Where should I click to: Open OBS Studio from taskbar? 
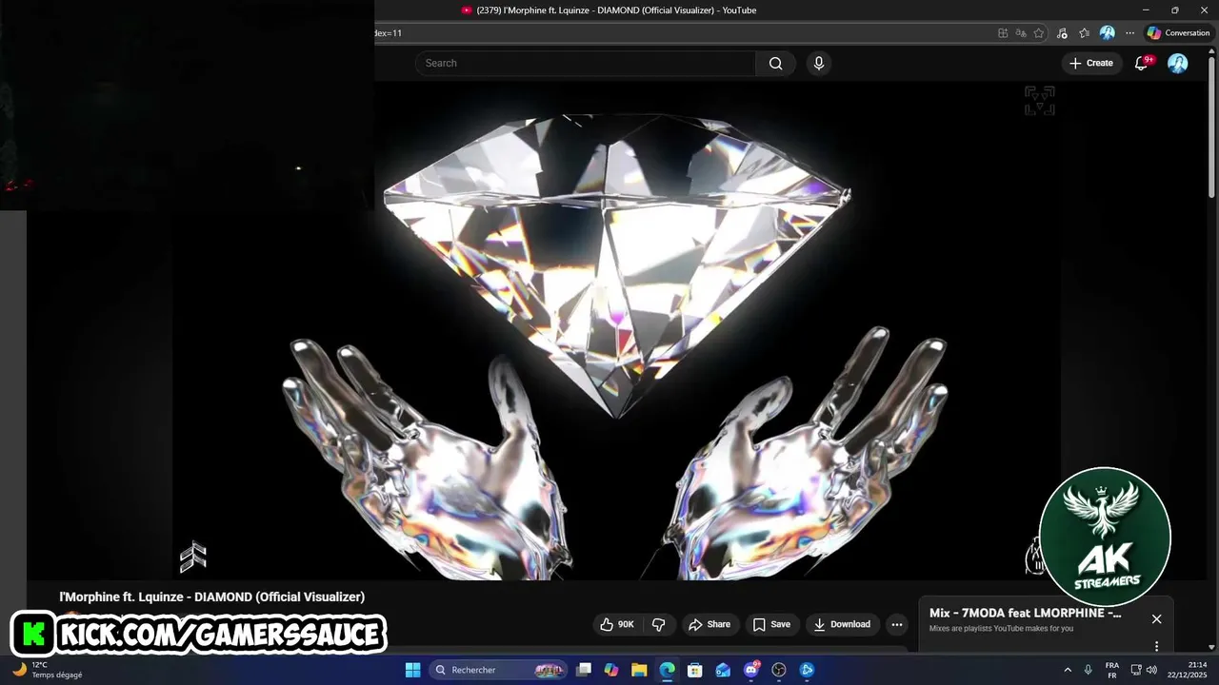[779, 670]
